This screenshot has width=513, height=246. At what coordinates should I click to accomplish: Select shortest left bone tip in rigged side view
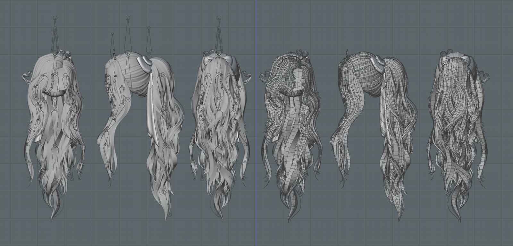point(113,34)
